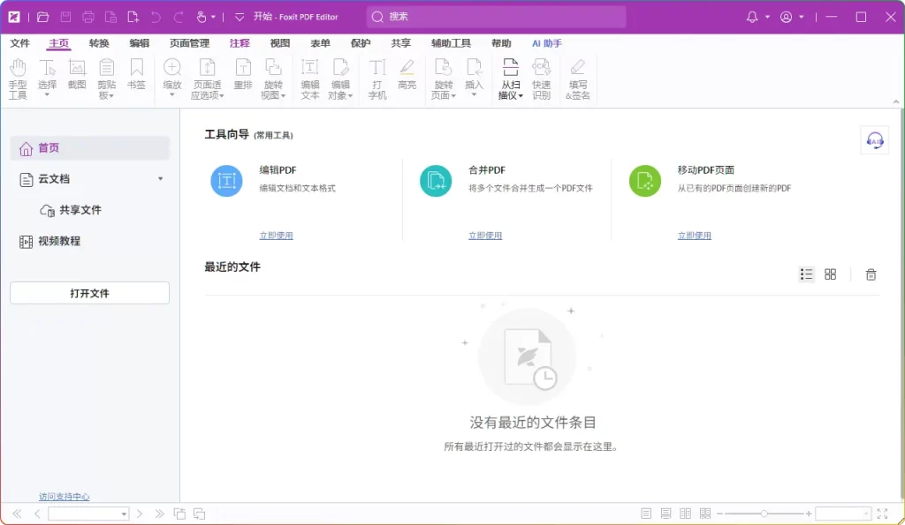
Task: Click the 打开文件 Open File button
Action: click(89, 293)
